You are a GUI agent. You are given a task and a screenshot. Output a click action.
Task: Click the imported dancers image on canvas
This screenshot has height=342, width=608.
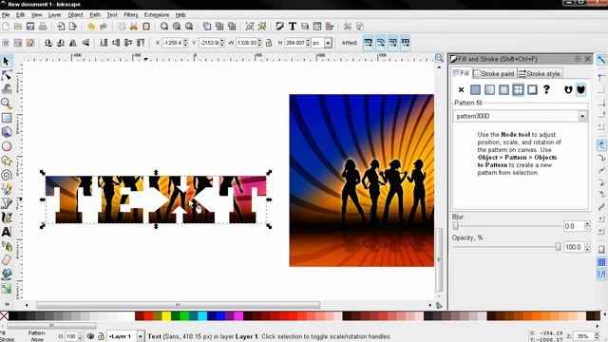click(x=361, y=180)
